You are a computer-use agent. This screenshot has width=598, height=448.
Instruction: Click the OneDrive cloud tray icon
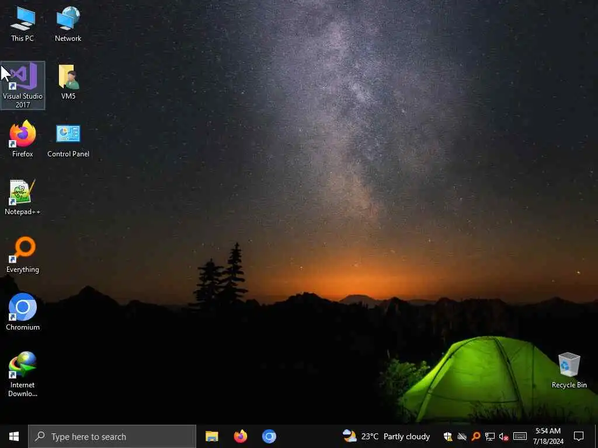click(x=462, y=436)
